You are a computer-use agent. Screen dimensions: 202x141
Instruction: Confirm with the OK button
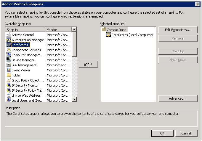tap(162, 133)
